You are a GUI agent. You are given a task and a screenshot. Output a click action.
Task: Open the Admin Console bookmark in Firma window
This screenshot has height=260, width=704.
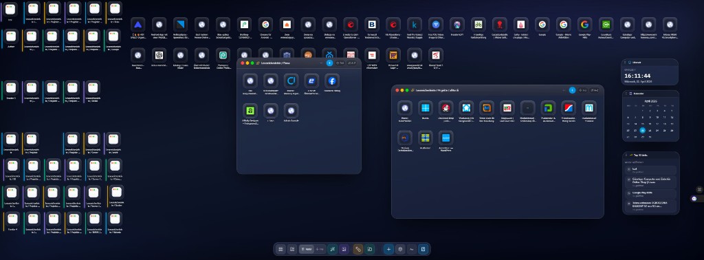pos(291,111)
